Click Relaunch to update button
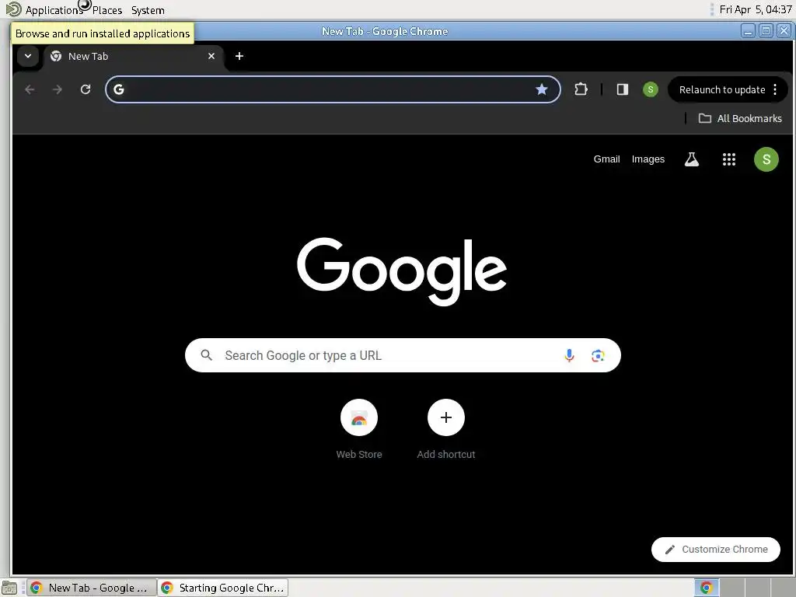 722,90
